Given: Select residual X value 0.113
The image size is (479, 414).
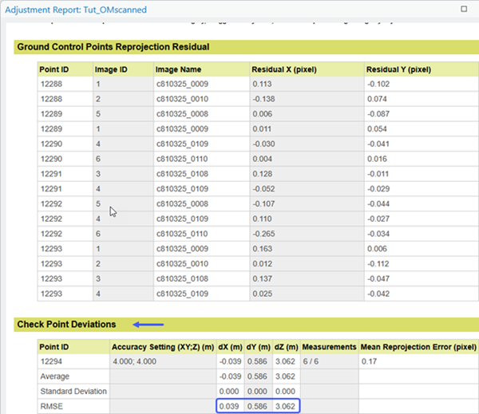Looking at the screenshot, I should click(x=262, y=84).
